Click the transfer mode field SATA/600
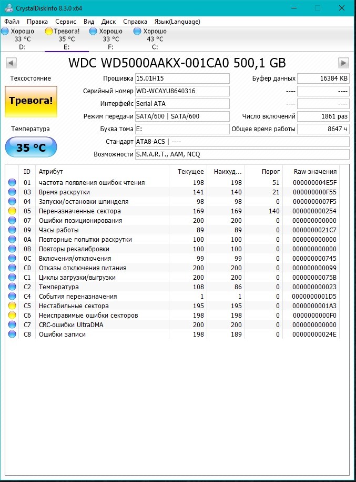The width and height of the screenshot is (356, 482). click(x=182, y=116)
